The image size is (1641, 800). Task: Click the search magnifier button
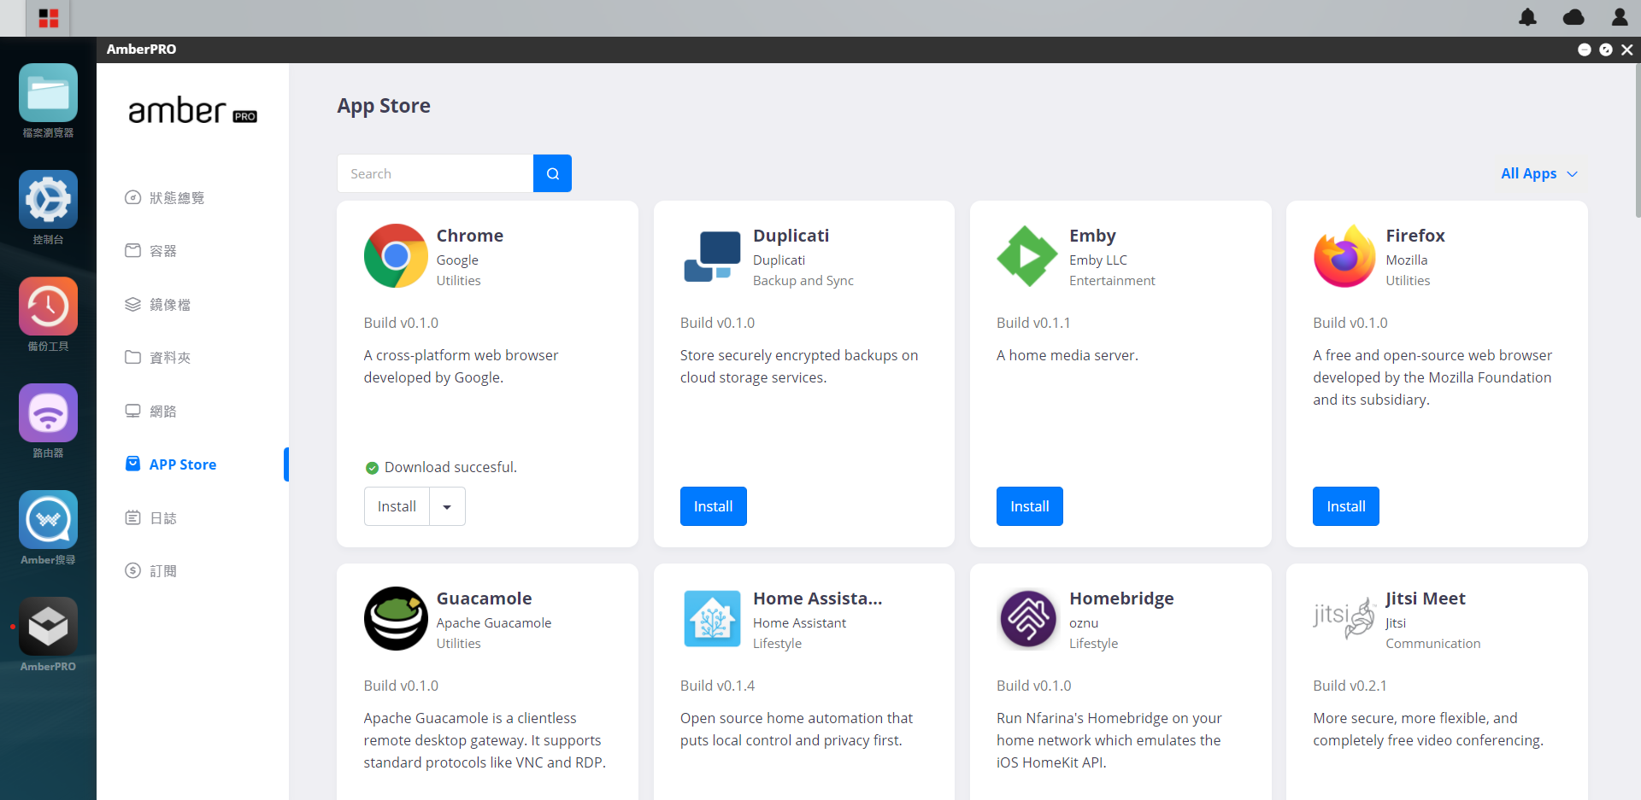[553, 173]
